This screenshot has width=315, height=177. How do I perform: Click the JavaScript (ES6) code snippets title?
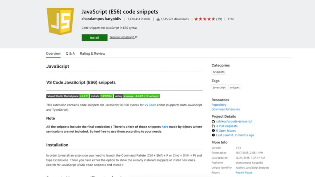click(x=120, y=12)
